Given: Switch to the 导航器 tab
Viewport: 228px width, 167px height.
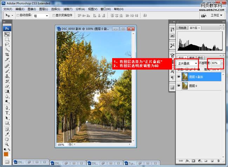Looking at the screenshot, I should [182, 28].
